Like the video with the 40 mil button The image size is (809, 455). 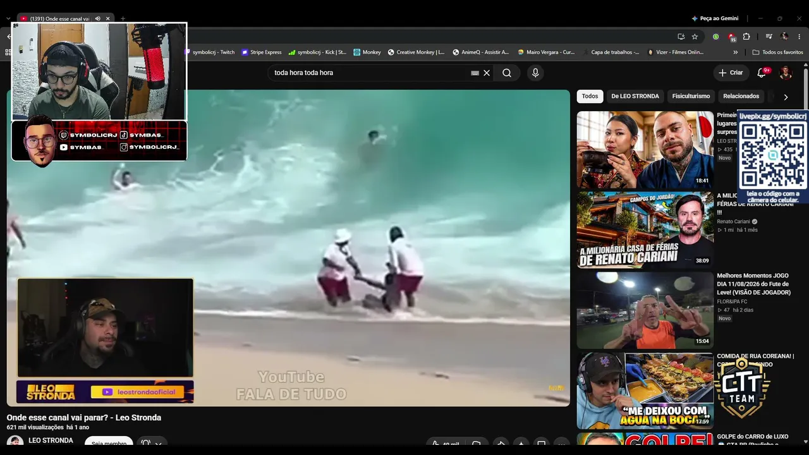pos(446,442)
